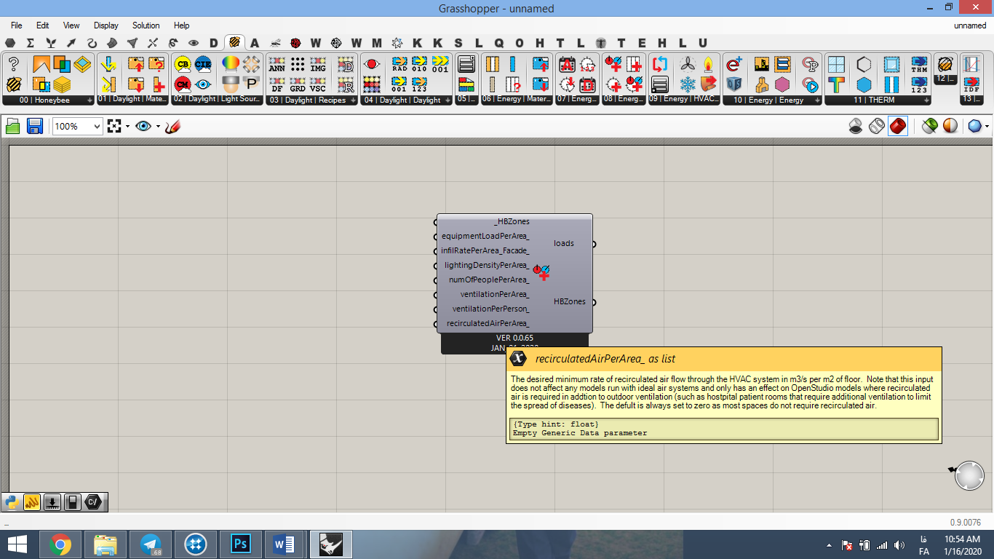Save document with blue floppy icon
Image resolution: width=994 pixels, height=559 pixels.
34,127
